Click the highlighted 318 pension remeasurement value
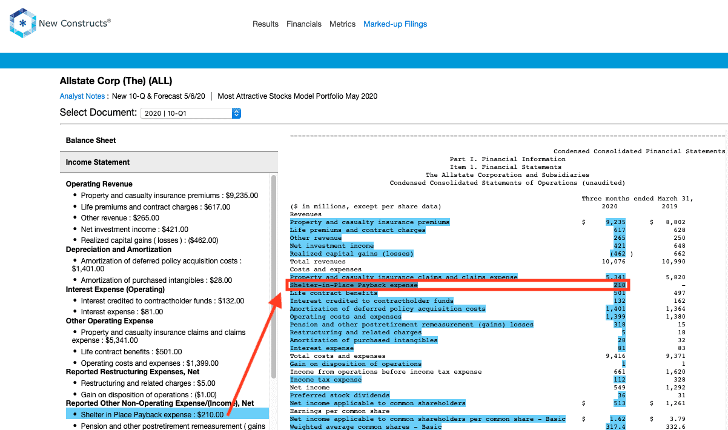Viewport: 728px width, 430px height. (620, 325)
